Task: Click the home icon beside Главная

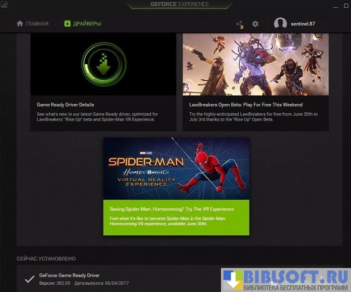Action: click(x=20, y=24)
